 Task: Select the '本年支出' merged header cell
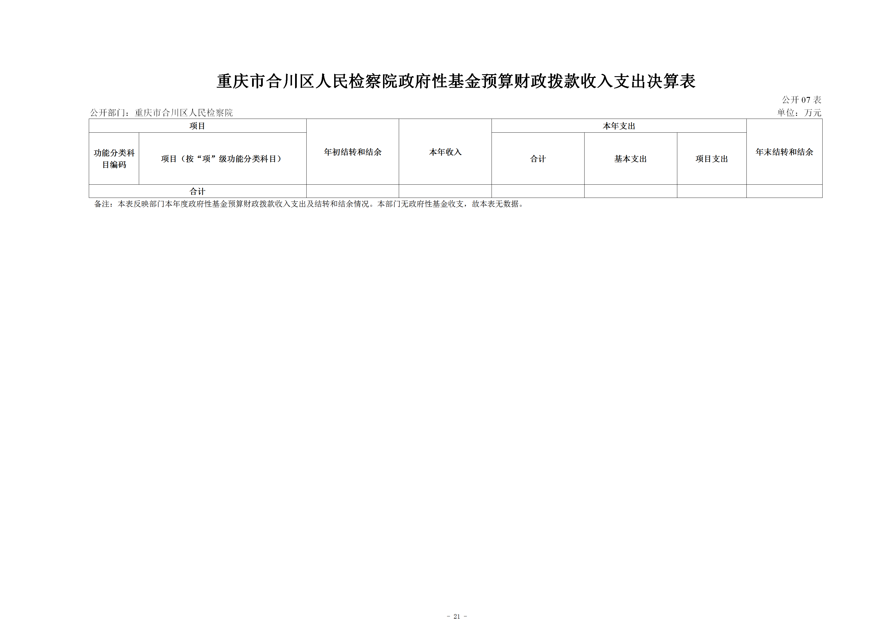(x=619, y=126)
